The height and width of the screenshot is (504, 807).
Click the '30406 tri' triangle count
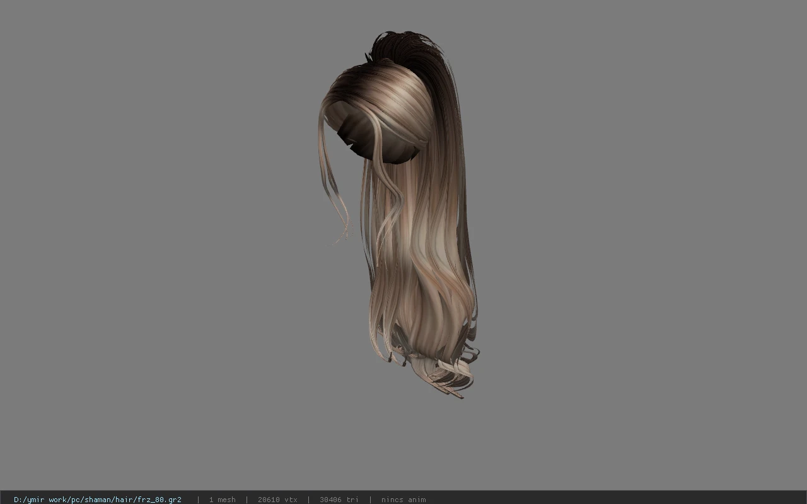tap(339, 500)
